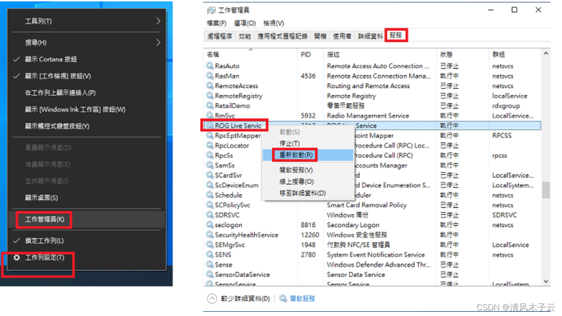Open the File menu in Task Manager

point(217,23)
